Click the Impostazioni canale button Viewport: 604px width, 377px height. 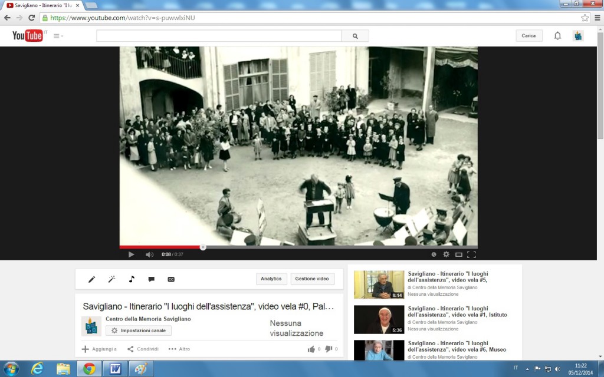point(139,330)
